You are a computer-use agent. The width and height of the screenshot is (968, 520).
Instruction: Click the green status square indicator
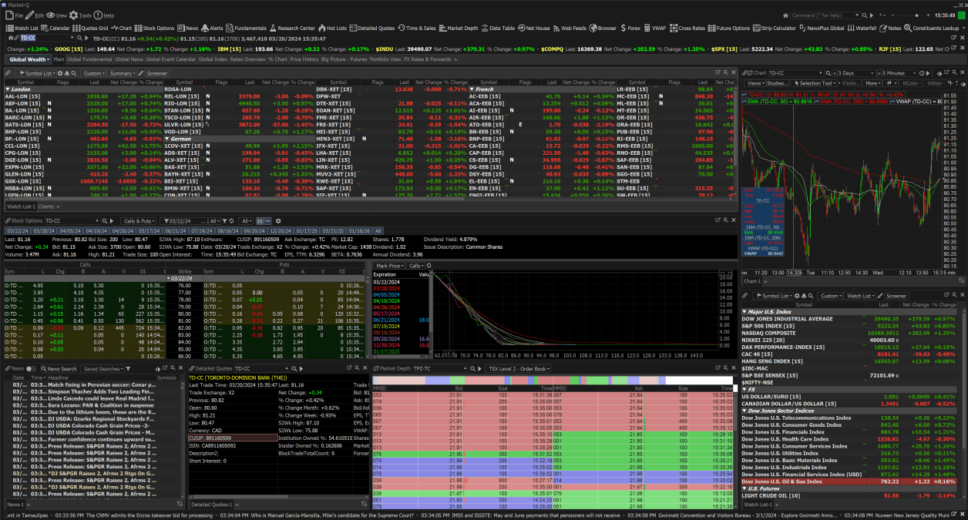coord(961,15)
